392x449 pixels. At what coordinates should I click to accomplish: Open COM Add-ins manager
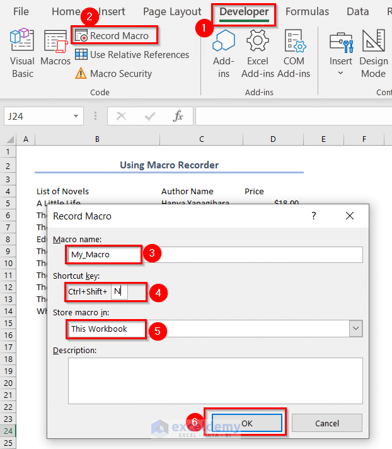pyautogui.click(x=294, y=54)
